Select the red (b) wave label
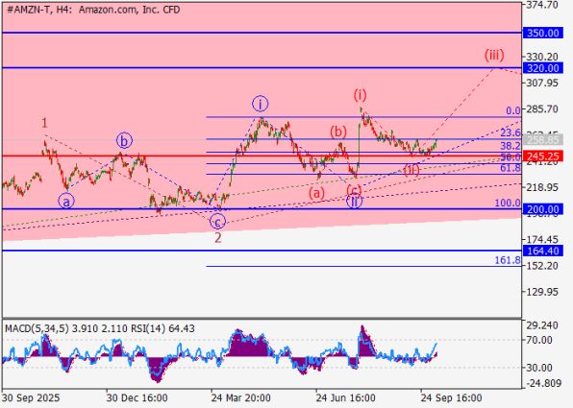 [338, 132]
